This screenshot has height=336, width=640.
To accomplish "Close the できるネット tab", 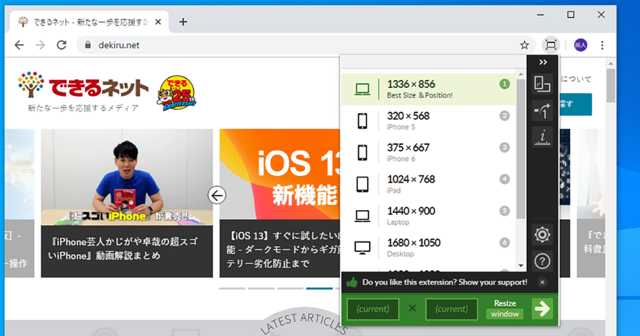I will (x=157, y=22).
